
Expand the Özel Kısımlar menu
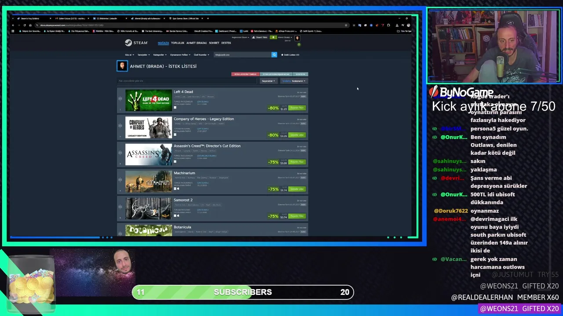point(201,55)
